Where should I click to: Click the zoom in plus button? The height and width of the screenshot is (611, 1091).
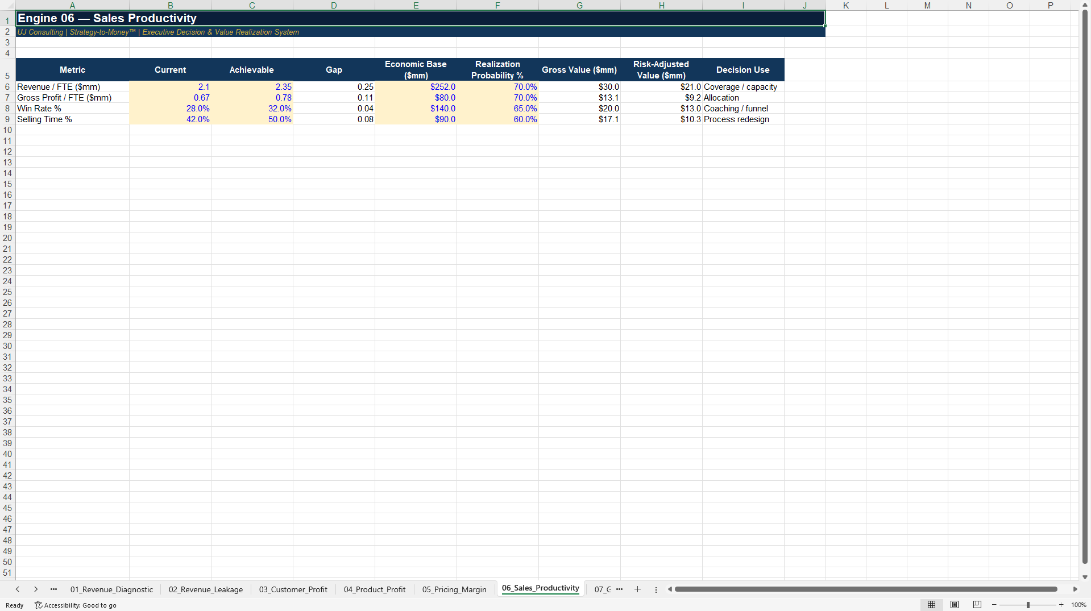coord(1061,605)
